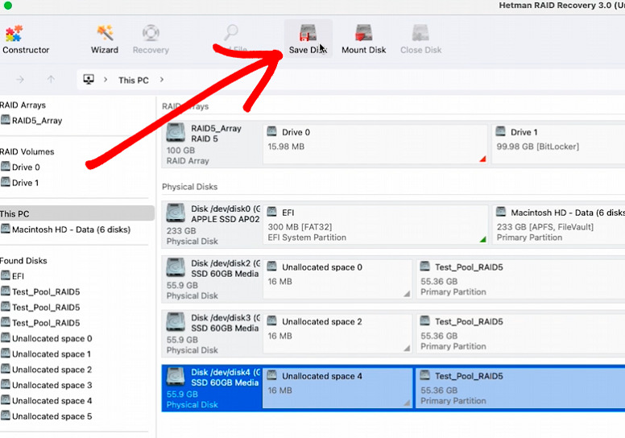
Task: Select Unallocated space 2 in sidebar
Action: (46, 370)
